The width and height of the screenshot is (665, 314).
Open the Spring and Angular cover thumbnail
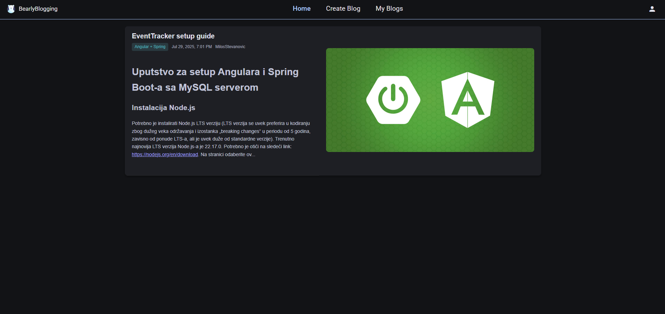(430, 100)
